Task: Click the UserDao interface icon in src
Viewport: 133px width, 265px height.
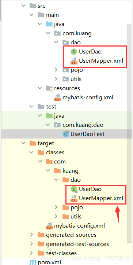Action: coord(74,52)
